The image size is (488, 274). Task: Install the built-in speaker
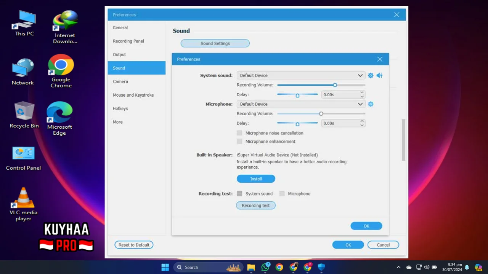(x=256, y=179)
